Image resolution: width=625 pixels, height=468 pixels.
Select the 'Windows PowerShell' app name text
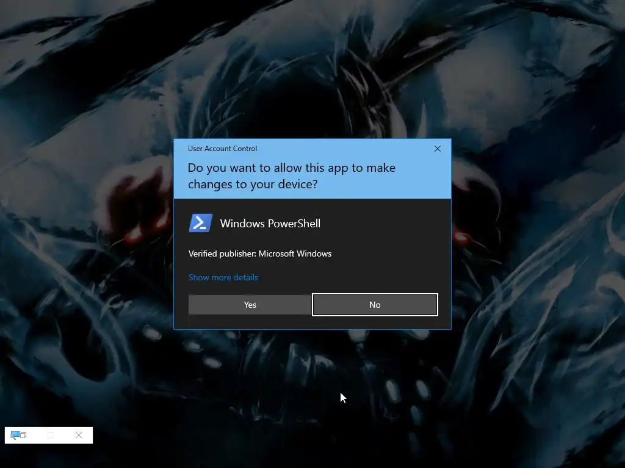(x=270, y=224)
